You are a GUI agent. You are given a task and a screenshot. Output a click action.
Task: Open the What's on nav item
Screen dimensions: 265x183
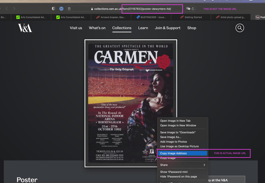click(97, 28)
